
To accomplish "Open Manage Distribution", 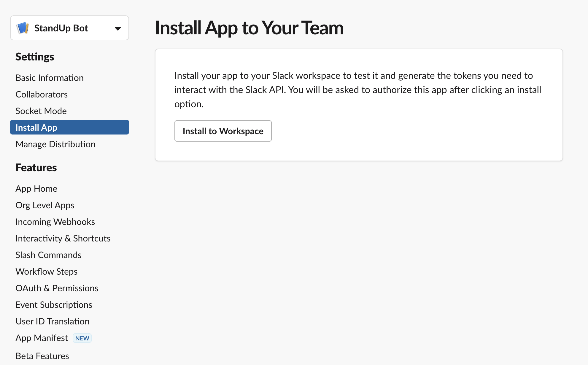I will tap(55, 144).
